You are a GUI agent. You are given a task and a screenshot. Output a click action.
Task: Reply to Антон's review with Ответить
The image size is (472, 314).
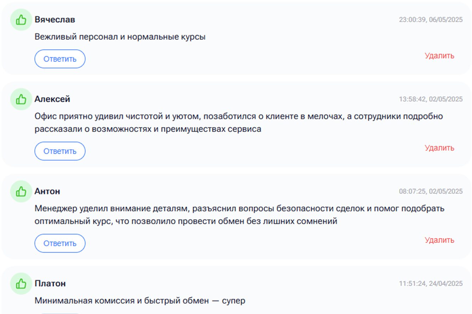[x=60, y=243]
